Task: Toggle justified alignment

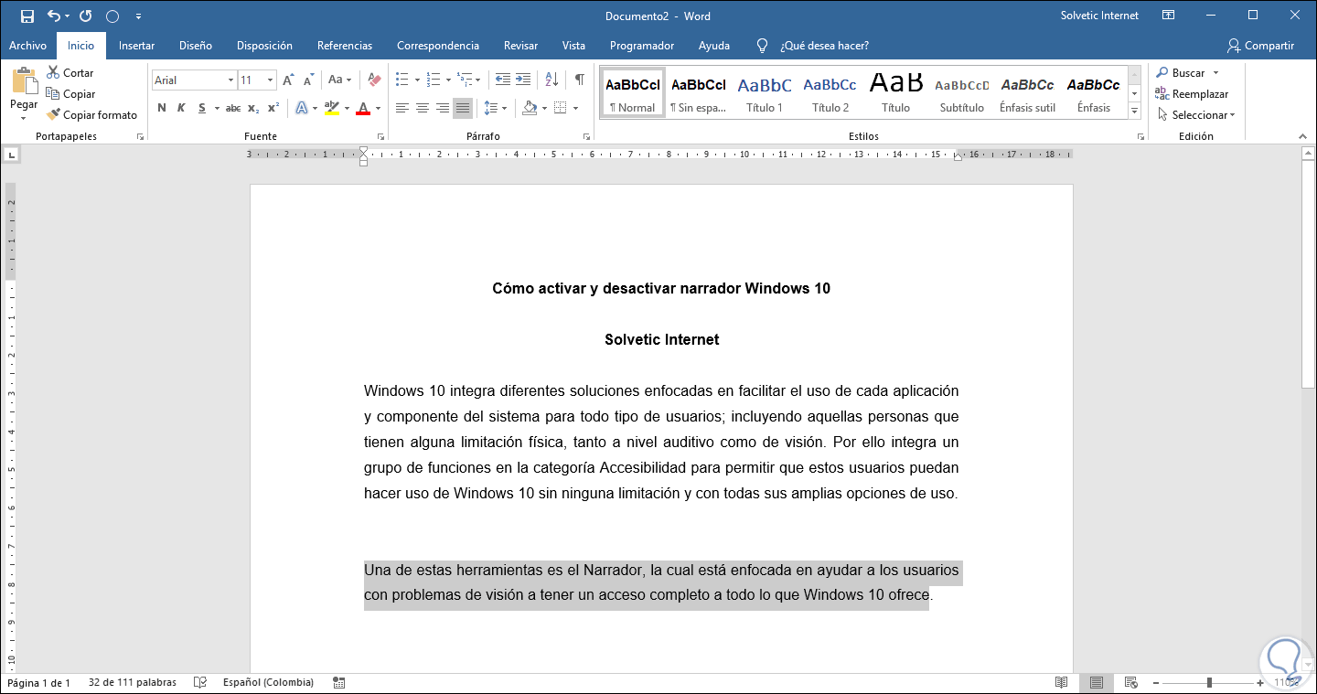Action: coord(463,108)
